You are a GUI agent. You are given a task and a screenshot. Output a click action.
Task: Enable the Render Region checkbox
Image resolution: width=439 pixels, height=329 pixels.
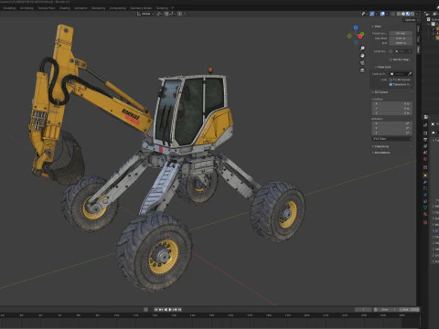(391, 59)
